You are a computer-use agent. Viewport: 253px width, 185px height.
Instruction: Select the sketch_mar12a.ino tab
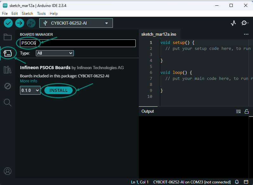point(159,34)
